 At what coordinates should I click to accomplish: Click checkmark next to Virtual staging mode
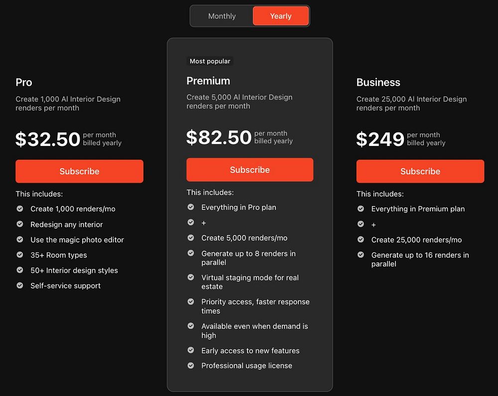(x=191, y=277)
